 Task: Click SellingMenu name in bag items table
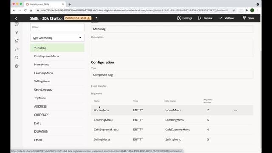point(102,139)
